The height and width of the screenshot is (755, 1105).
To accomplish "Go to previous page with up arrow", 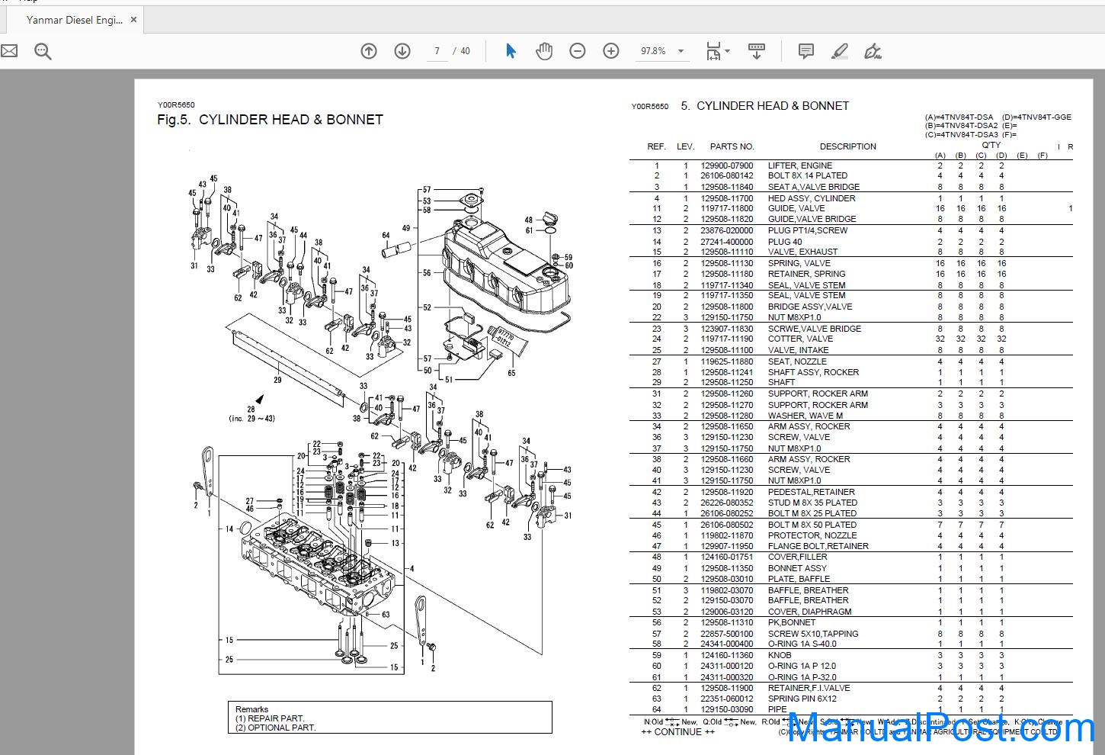I will [369, 51].
